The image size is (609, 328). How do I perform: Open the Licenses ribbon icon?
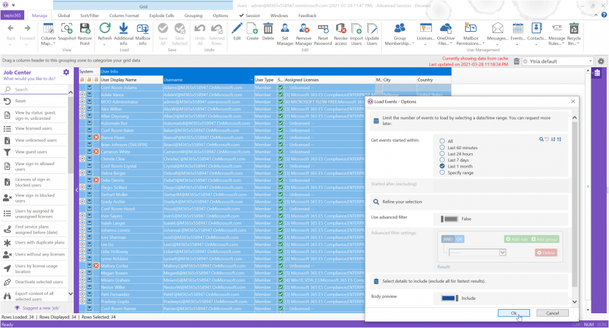pyautogui.click(x=425, y=29)
